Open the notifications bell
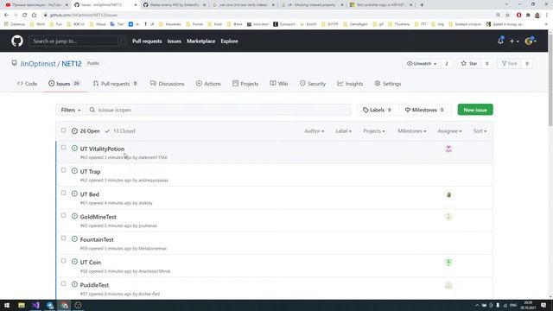Viewport: 553px width, 311px height. click(x=500, y=41)
